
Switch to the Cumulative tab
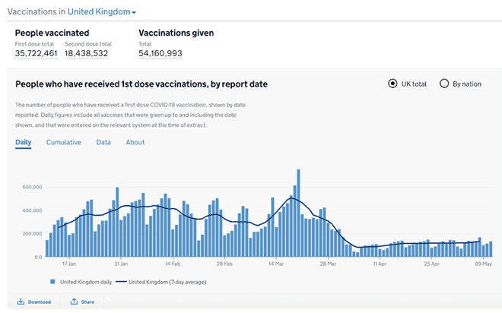(63, 142)
